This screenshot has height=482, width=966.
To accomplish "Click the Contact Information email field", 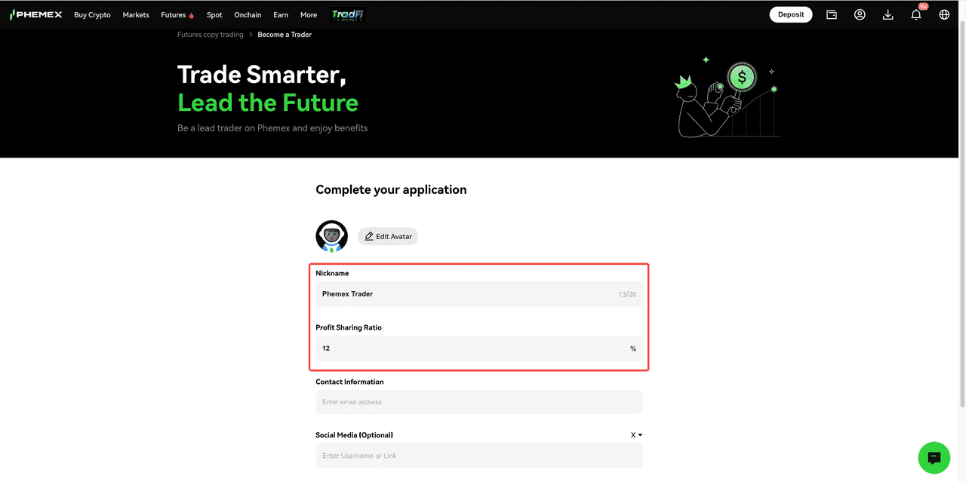I will tap(479, 402).
